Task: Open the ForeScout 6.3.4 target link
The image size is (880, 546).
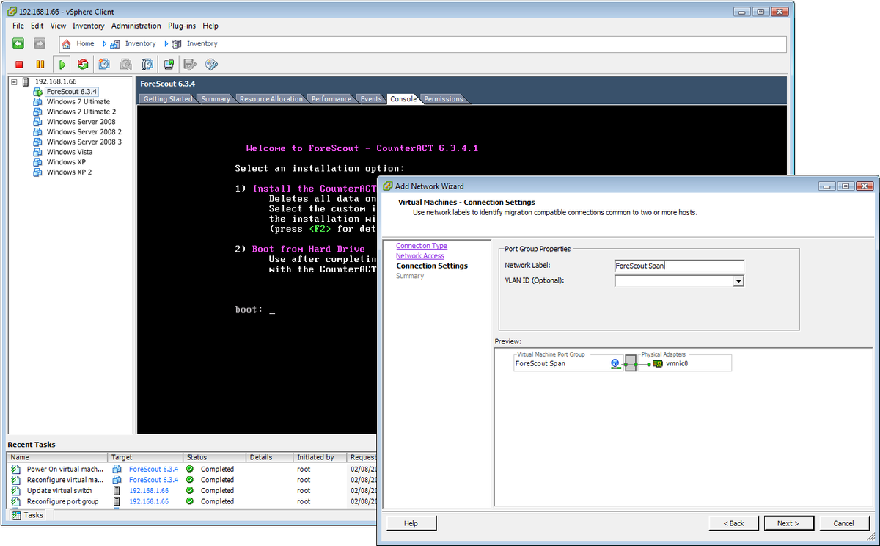Action: click(153, 468)
